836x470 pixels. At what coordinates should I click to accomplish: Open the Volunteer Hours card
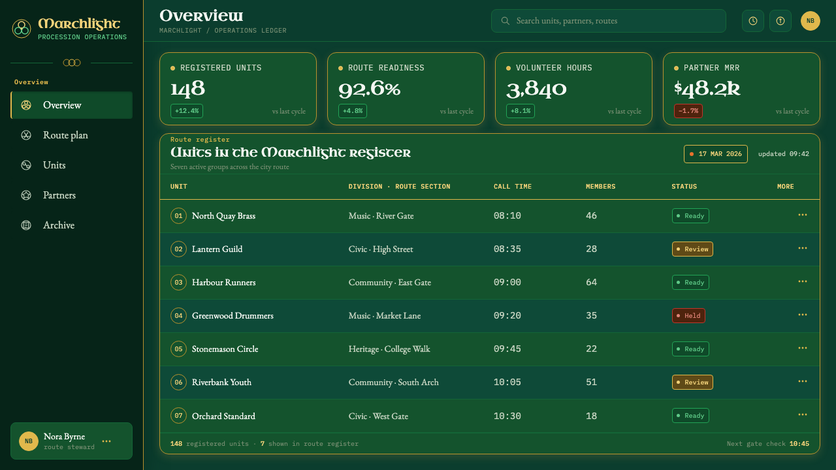point(573,89)
